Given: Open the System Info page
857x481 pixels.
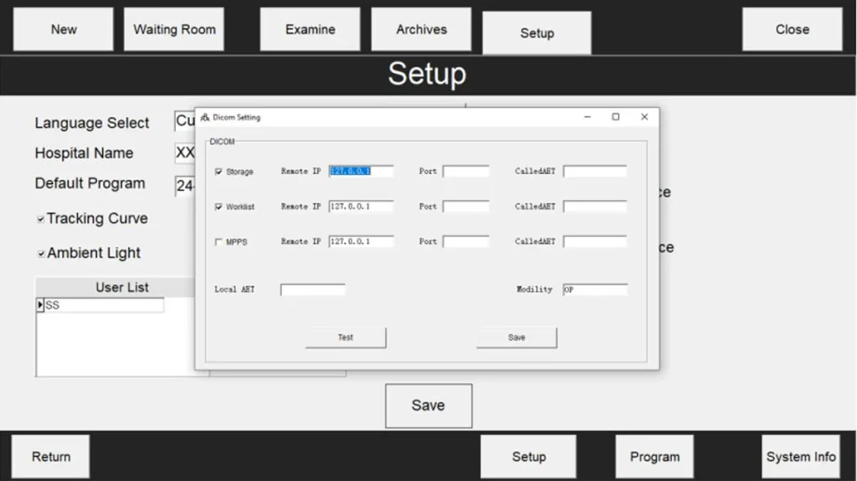Looking at the screenshot, I should (x=800, y=457).
